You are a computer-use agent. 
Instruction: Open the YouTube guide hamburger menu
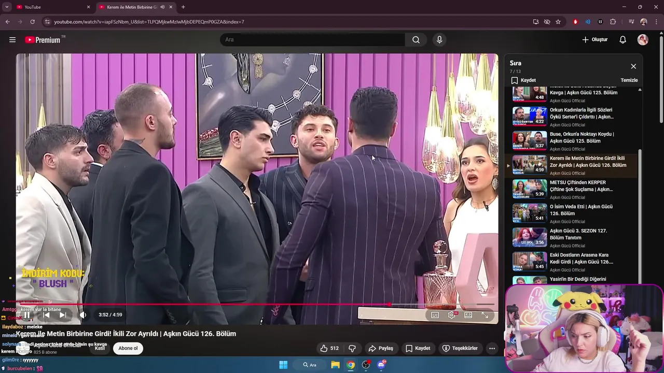point(12,40)
